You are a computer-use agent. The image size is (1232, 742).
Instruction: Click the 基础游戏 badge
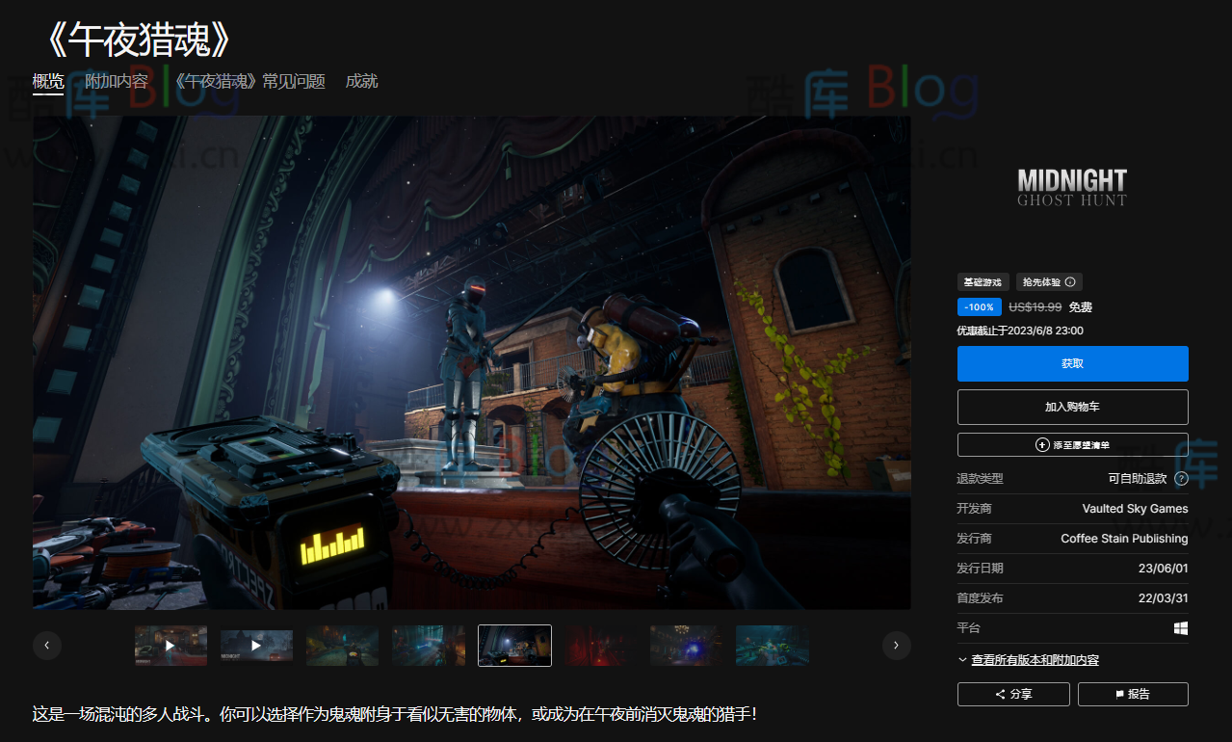point(983,281)
